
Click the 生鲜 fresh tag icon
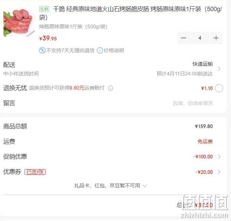(44, 9)
